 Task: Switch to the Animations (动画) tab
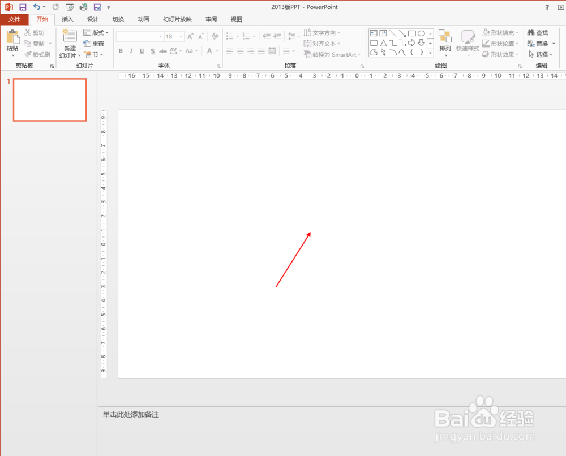pos(143,19)
